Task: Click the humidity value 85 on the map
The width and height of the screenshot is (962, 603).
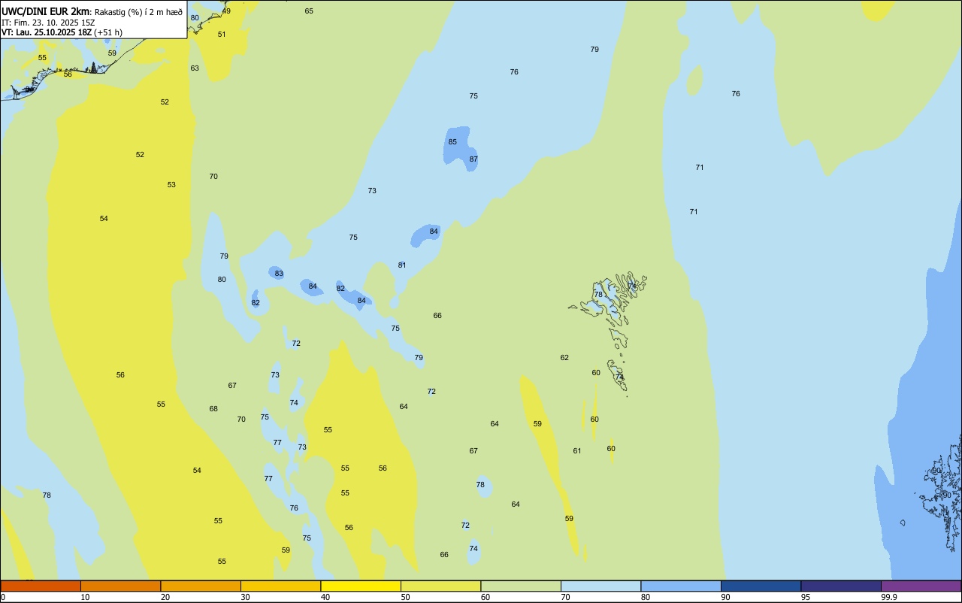Action: pos(452,142)
